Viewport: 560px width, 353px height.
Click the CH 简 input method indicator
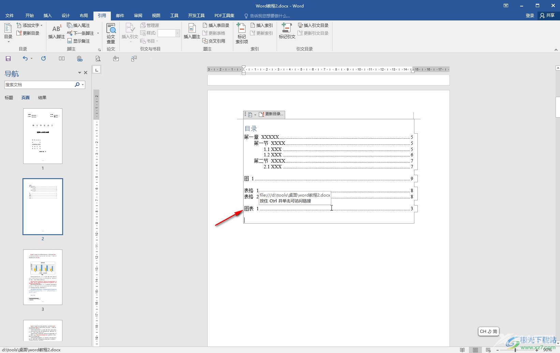click(488, 331)
